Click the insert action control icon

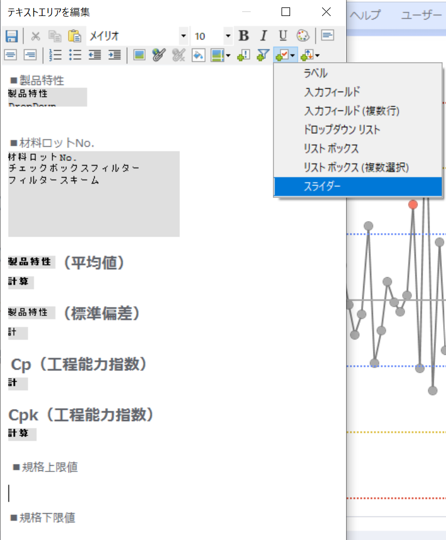pyautogui.click(x=243, y=55)
